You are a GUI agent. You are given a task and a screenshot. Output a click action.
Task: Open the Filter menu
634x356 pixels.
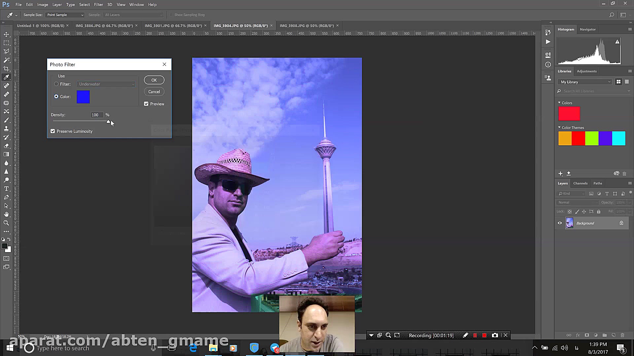pyautogui.click(x=98, y=5)
